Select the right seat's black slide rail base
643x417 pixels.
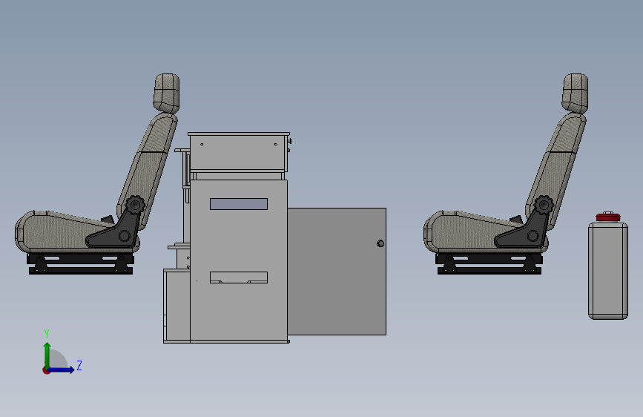489,263
